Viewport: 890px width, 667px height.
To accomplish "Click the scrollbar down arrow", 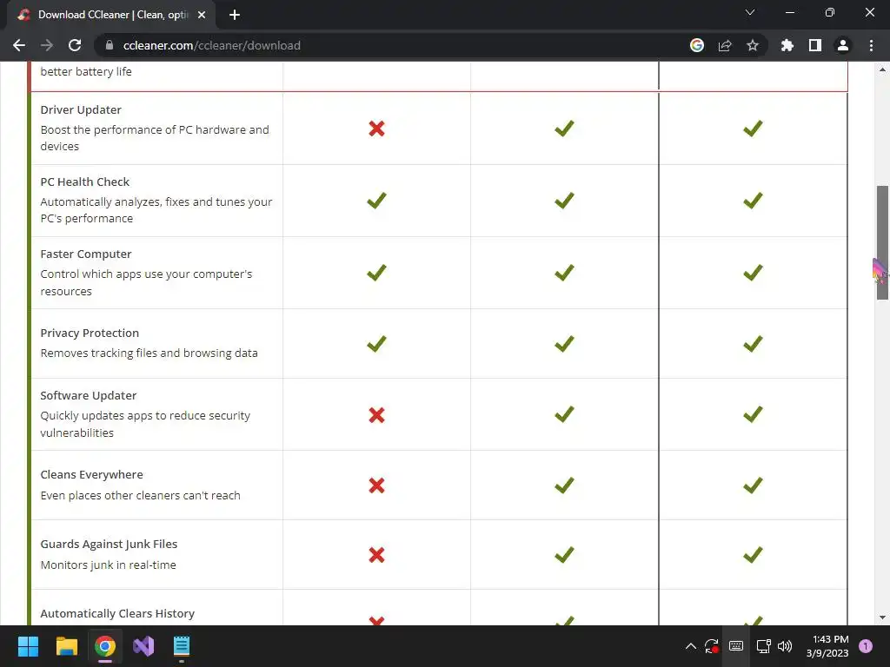I will point(883,617).
